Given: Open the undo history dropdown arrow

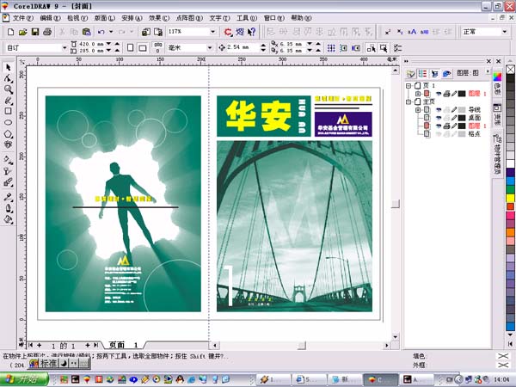Looking at the screenshot, I should point(111,32).
